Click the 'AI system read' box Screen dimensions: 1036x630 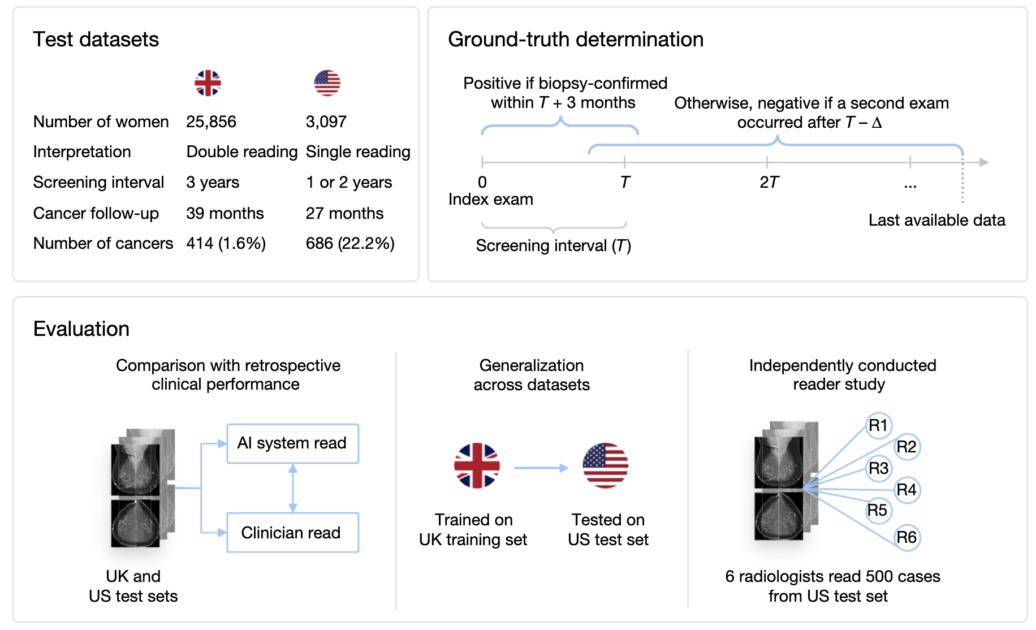tap(292, 443)
